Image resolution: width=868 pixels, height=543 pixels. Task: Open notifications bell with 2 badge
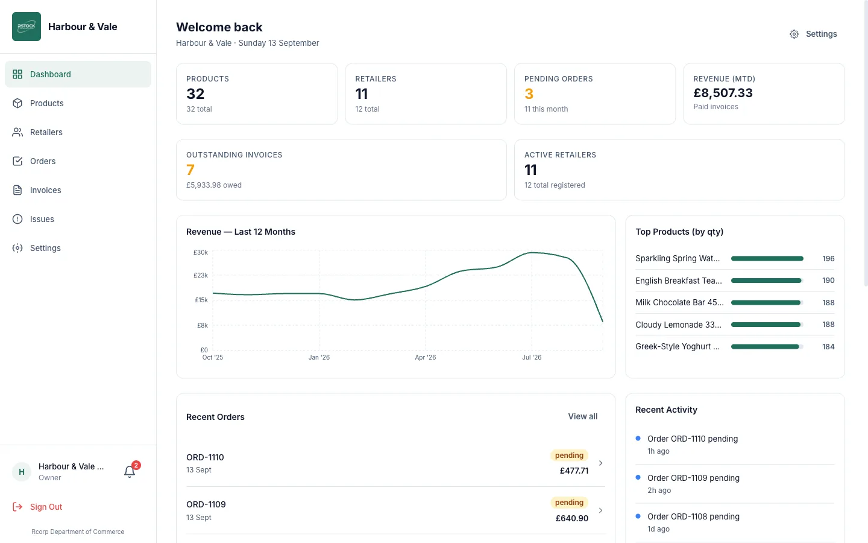click(x=130, y=471)
